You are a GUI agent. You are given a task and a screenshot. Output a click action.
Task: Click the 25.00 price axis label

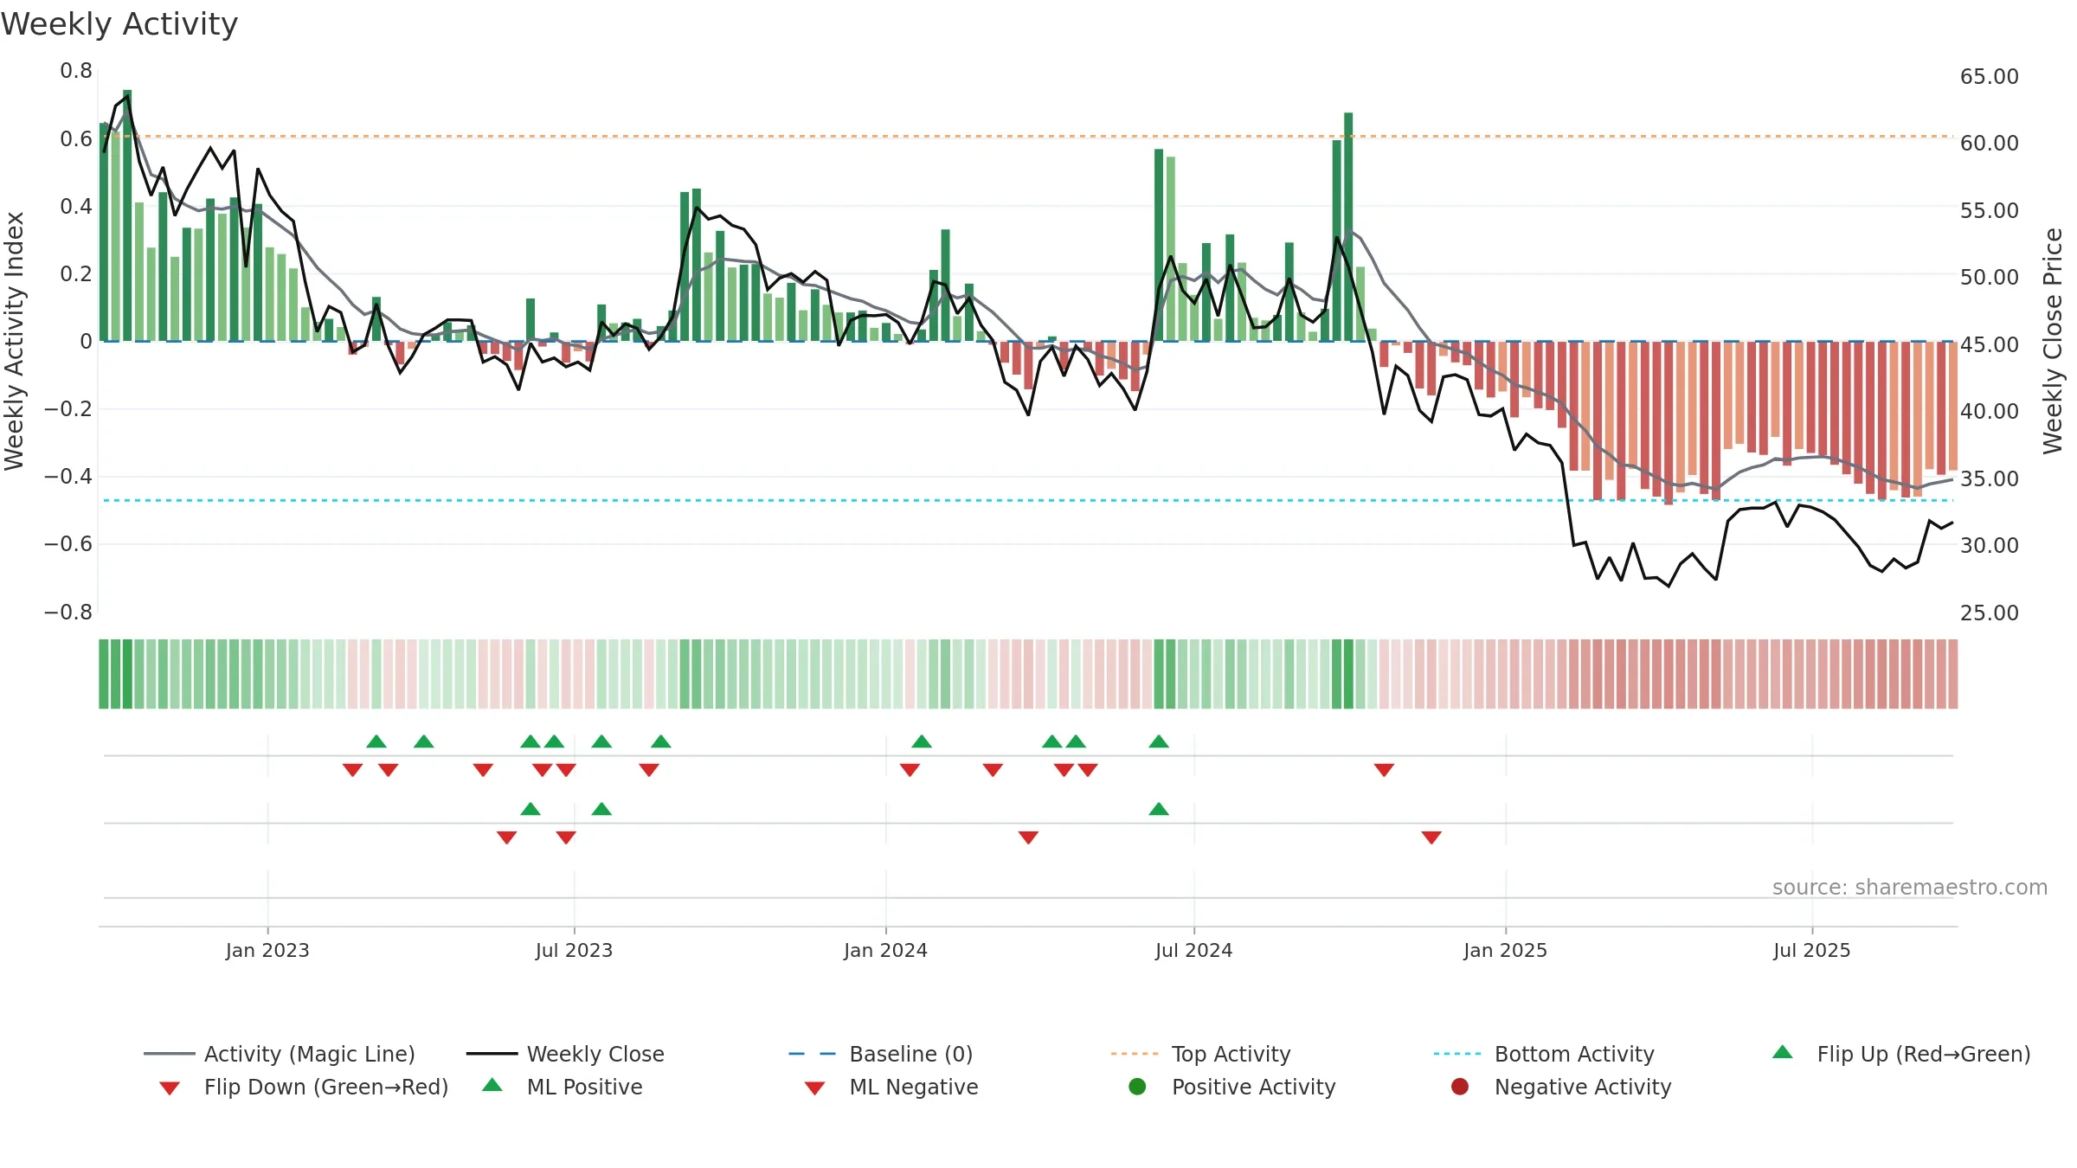1989,613
